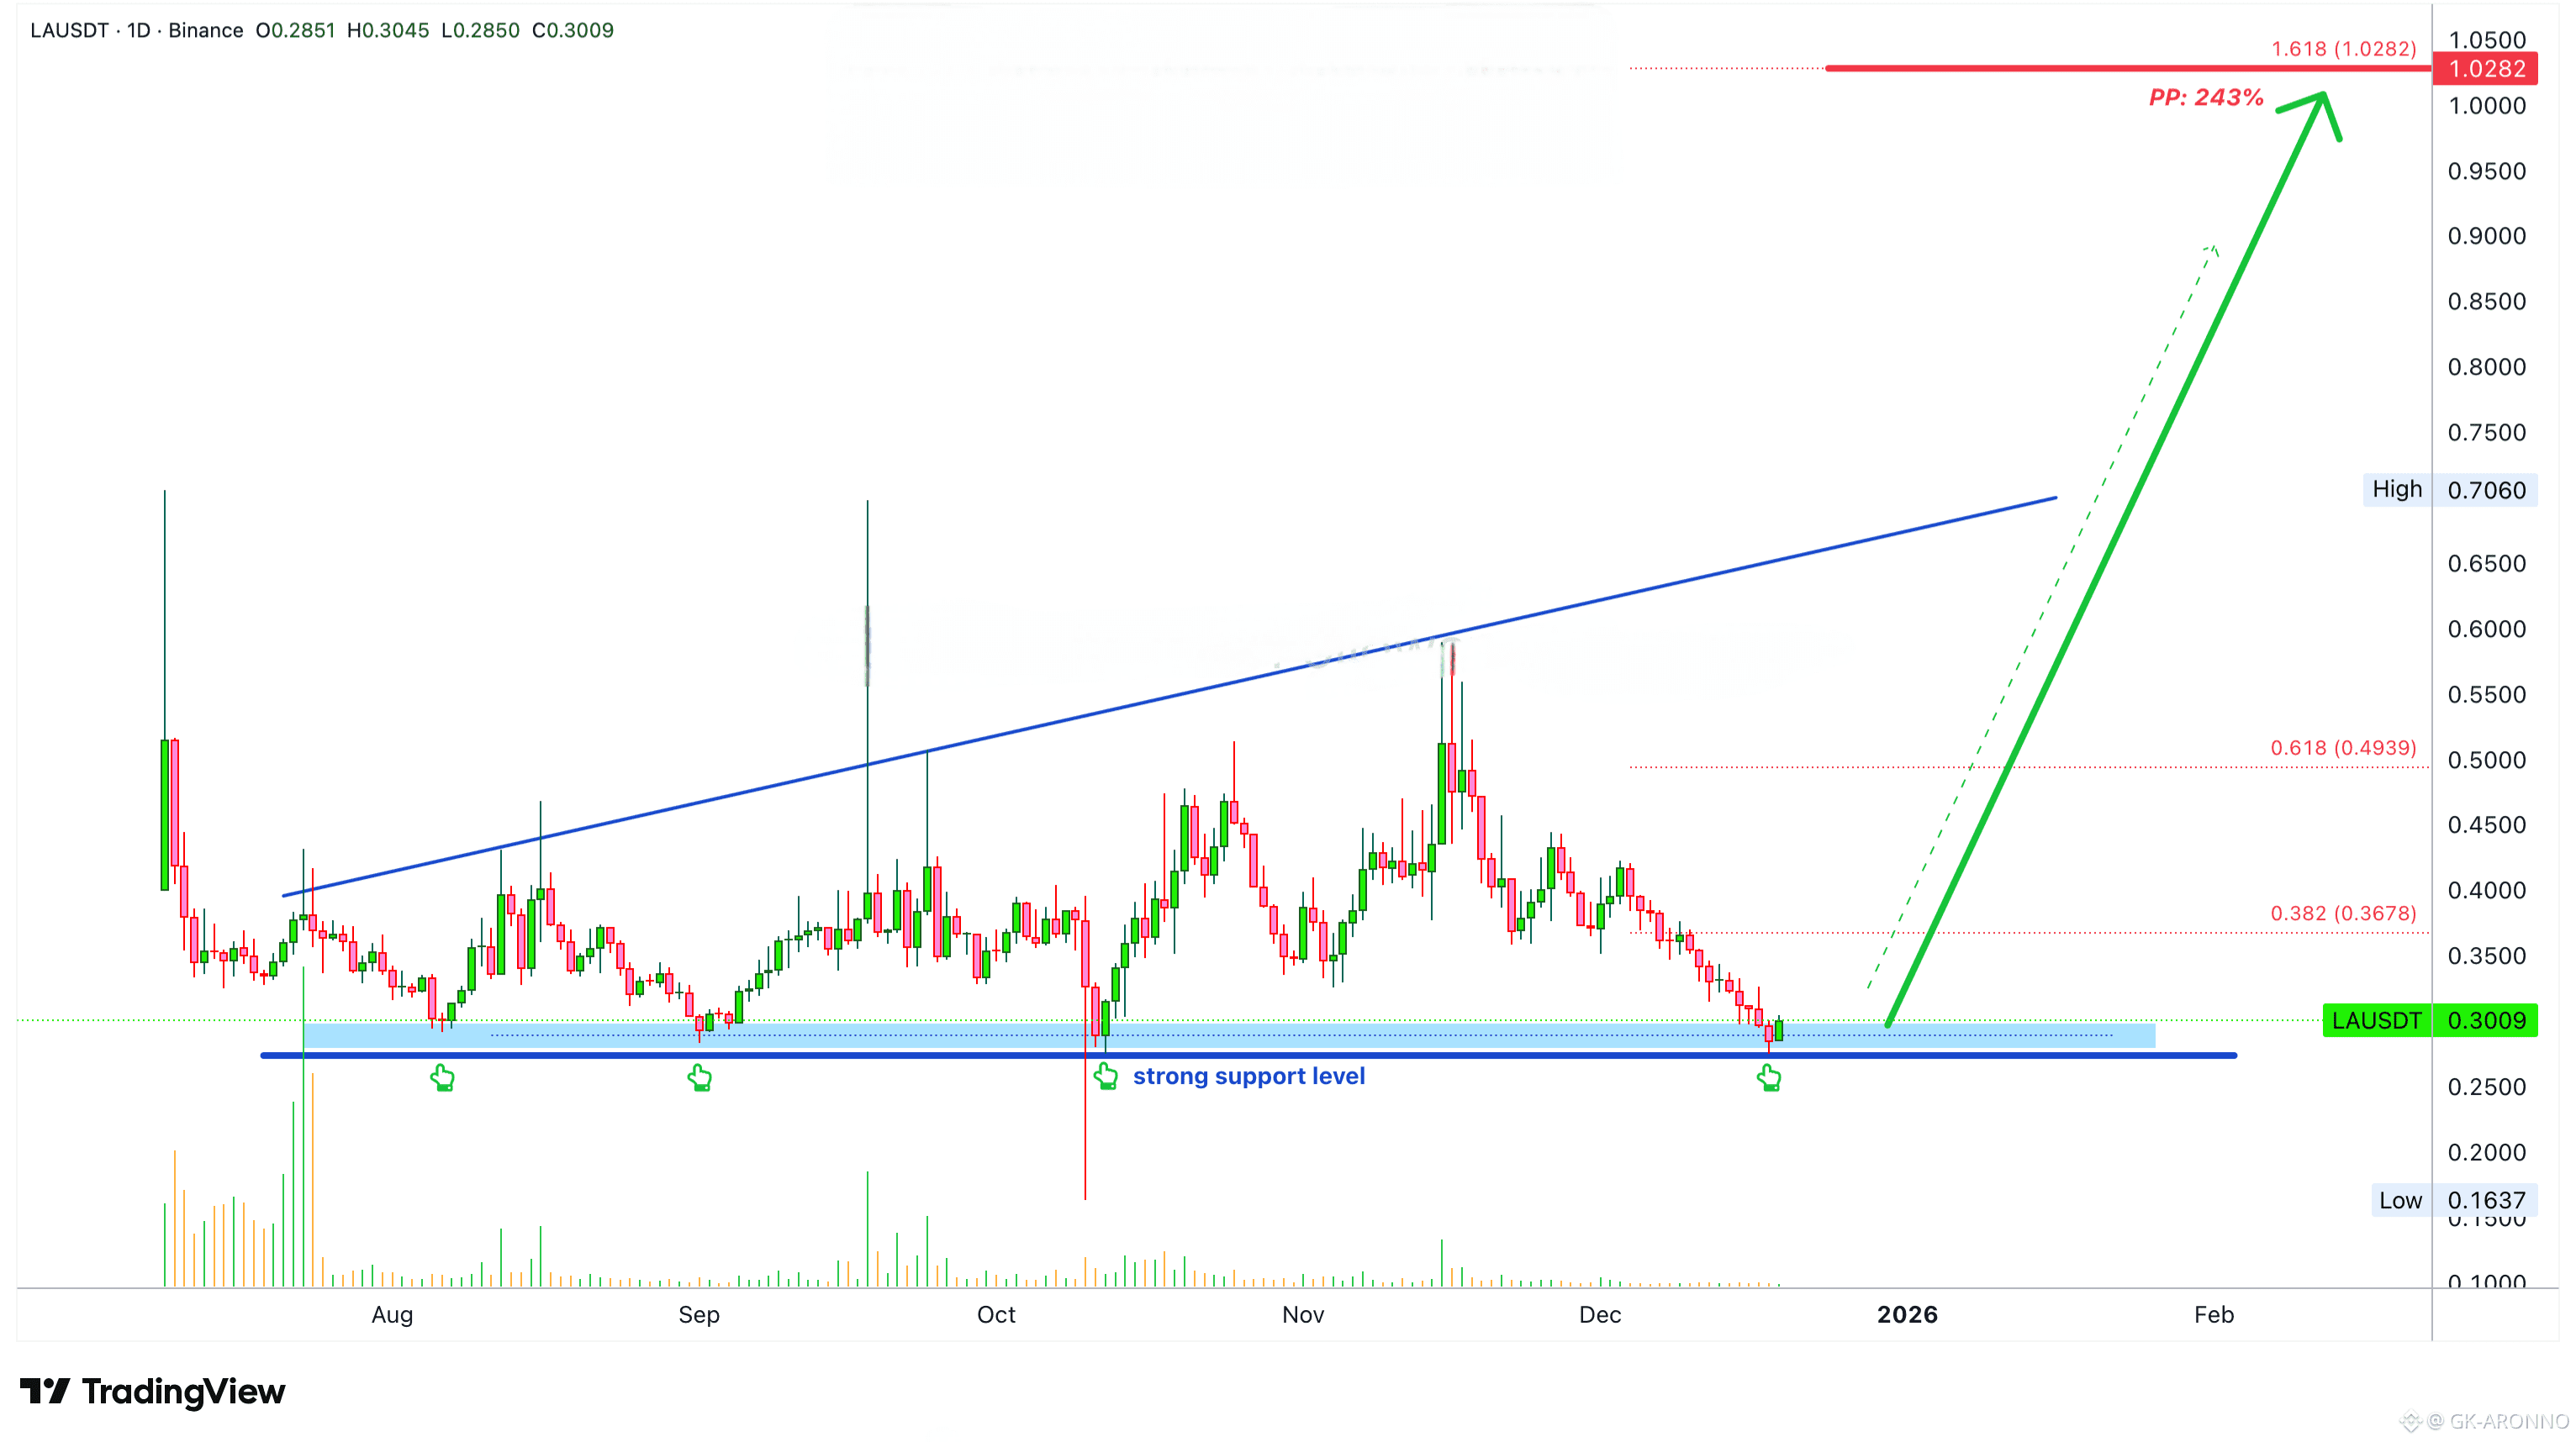Screen dimensions: 2576x1442
Task: Click the 0.618 (0.4939) Fibonacci label
Action: [x=2342, y=748]
